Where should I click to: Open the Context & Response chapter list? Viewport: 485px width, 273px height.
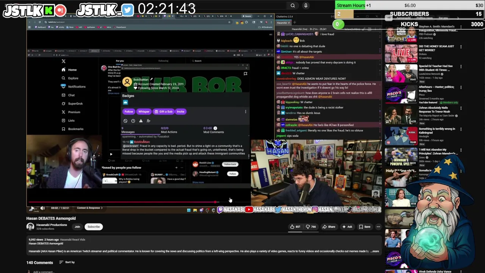point(90,208)
